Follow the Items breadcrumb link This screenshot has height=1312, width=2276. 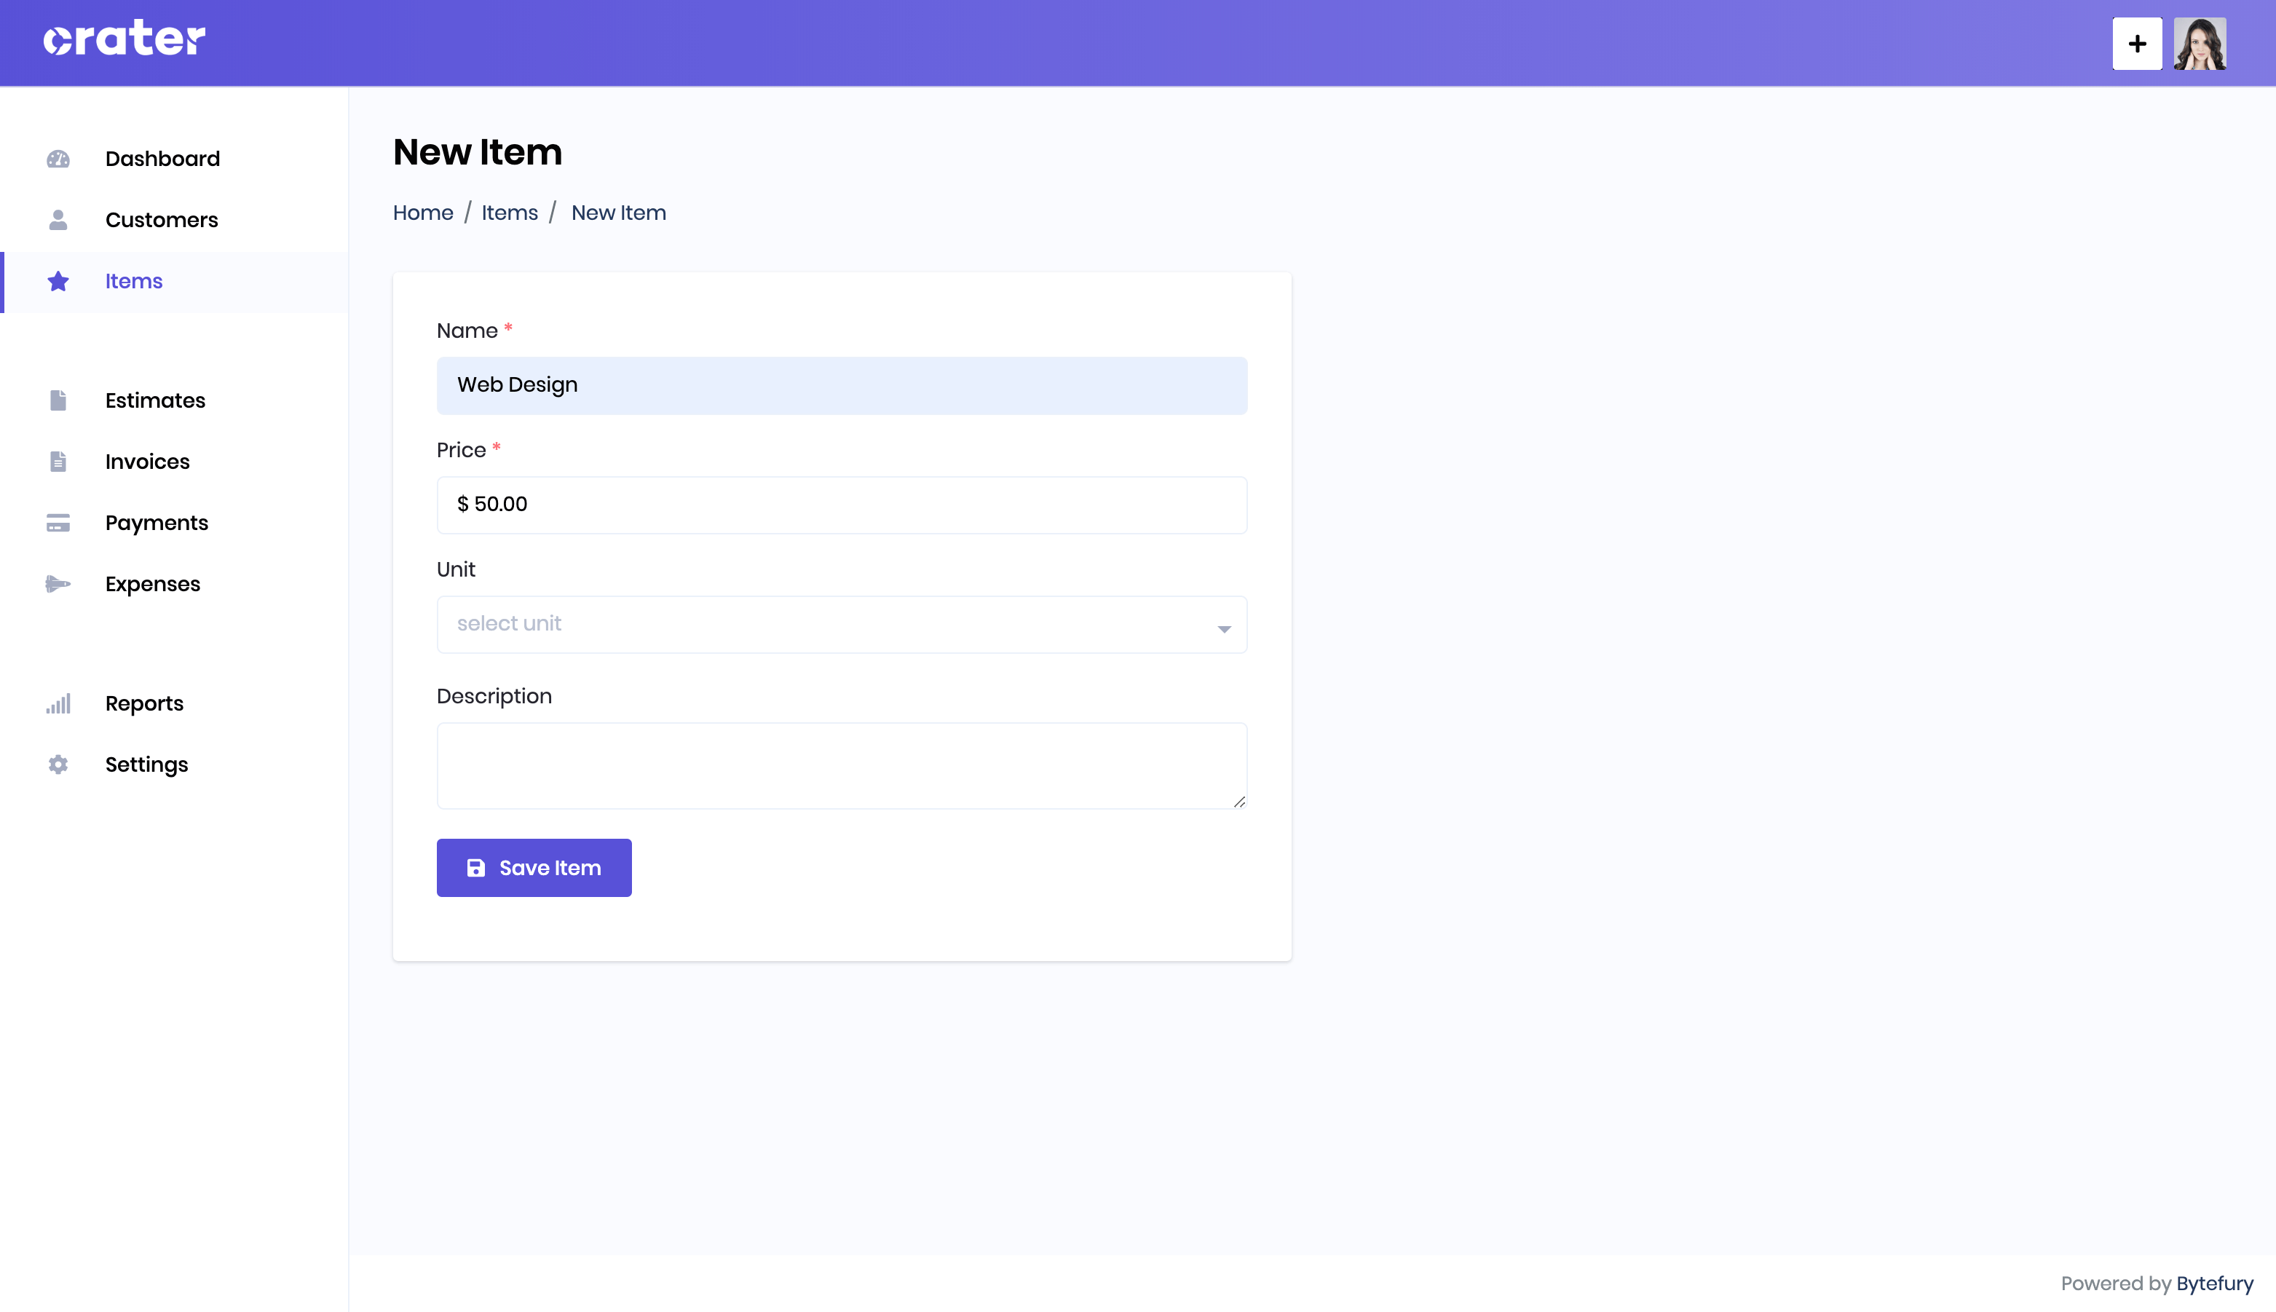tap(509, 213)
